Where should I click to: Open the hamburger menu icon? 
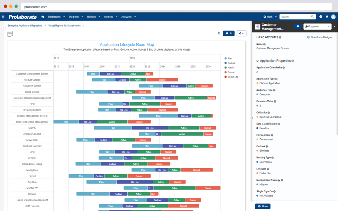[x=3, y=17]
